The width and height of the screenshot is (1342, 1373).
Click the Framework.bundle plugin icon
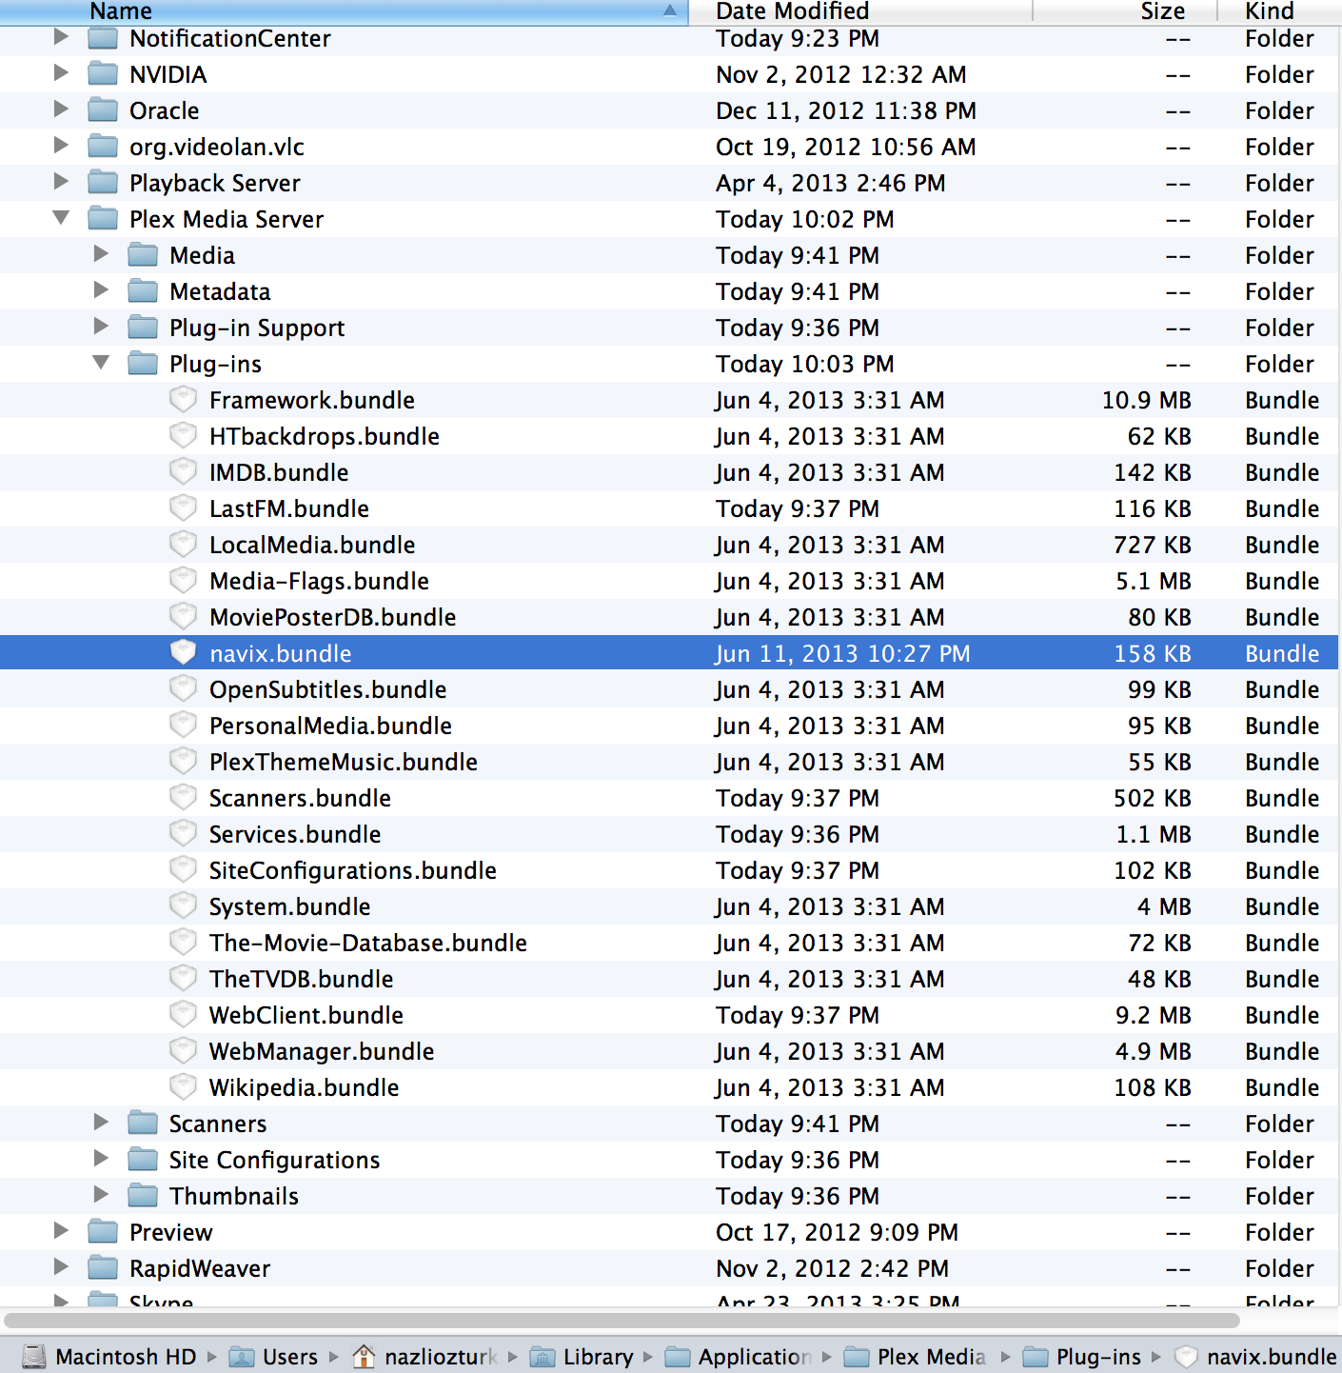[183, 400]
